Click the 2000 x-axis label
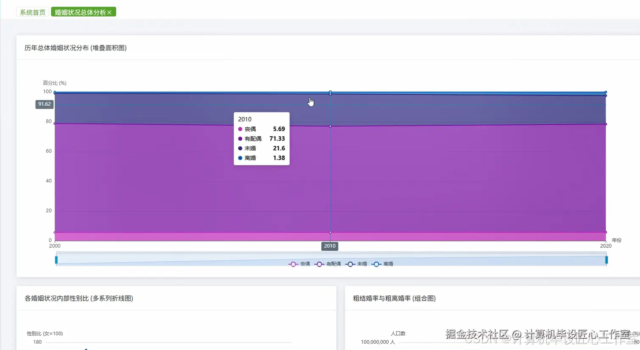The height and width of the screenshot is (350, 640). click(x=55, y=246)
